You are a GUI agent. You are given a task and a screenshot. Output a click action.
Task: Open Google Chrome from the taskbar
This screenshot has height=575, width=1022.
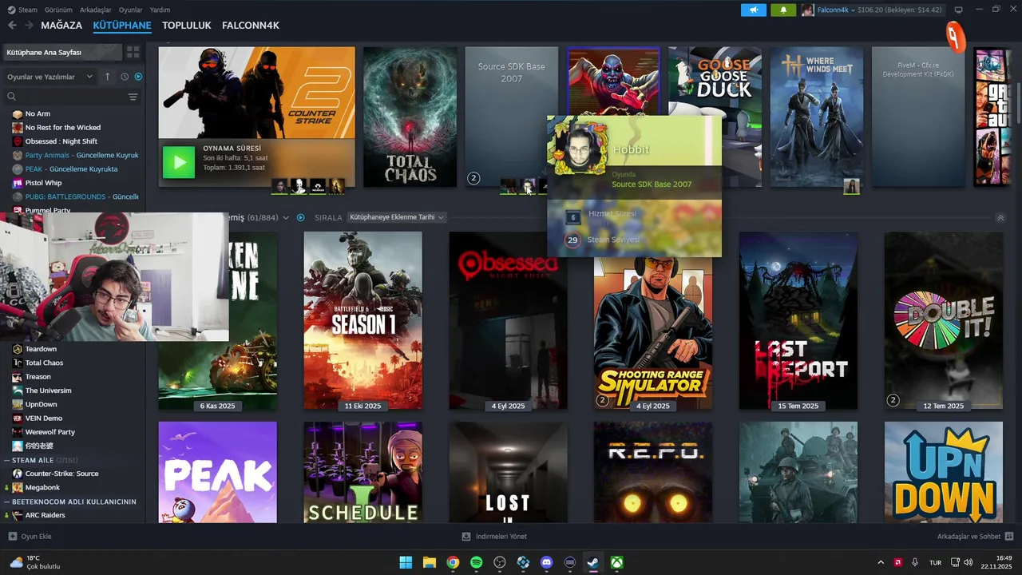point(453,562)
